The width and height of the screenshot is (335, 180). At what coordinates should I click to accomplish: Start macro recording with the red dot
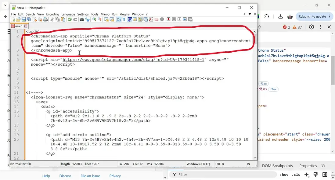pyautogui.click(x=169, y=19)
